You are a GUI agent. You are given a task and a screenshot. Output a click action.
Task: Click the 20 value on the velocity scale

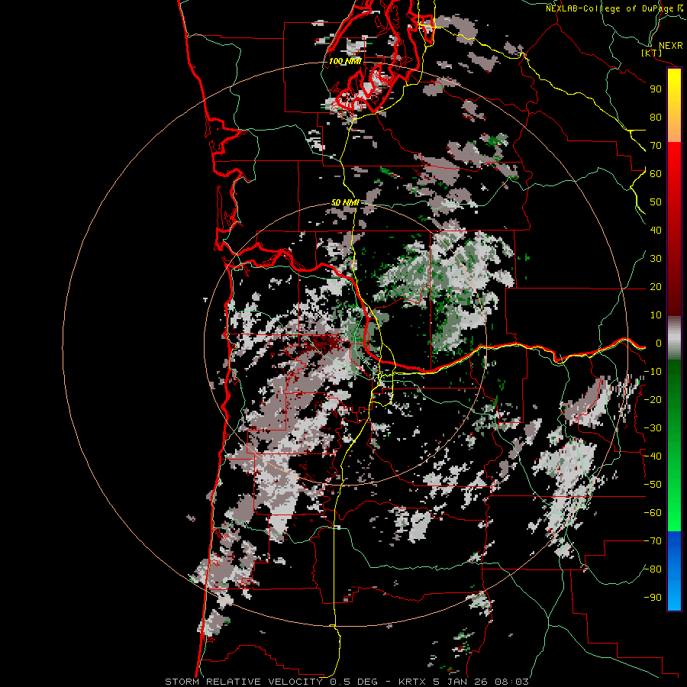(x=656, y=287)
